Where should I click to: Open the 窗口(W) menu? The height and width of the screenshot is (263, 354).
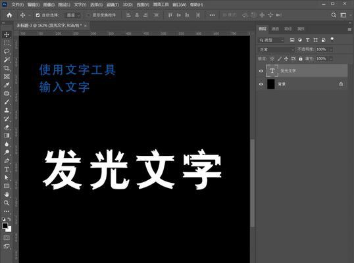(x=180, y=5)
